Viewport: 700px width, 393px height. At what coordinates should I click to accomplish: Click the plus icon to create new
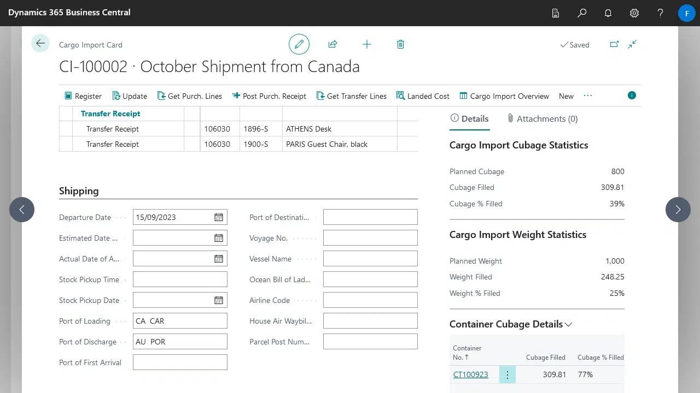point(367,44)
